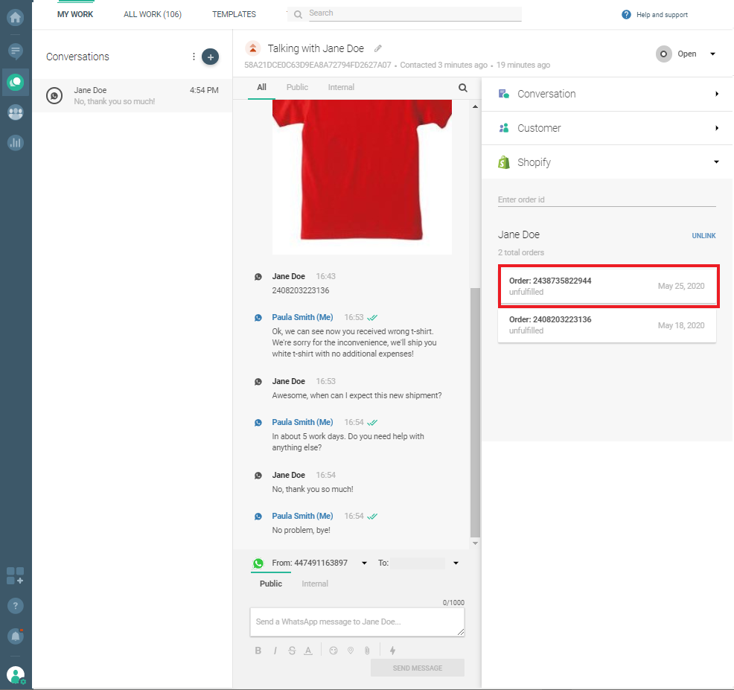Insert an emoji using smiley icon
This screenshot has height=690, width=734.
tap(334, 650)
